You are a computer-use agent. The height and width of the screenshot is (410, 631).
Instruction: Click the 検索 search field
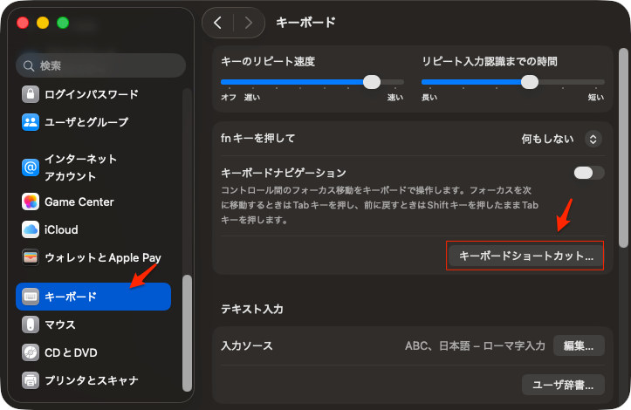point(100,65)
